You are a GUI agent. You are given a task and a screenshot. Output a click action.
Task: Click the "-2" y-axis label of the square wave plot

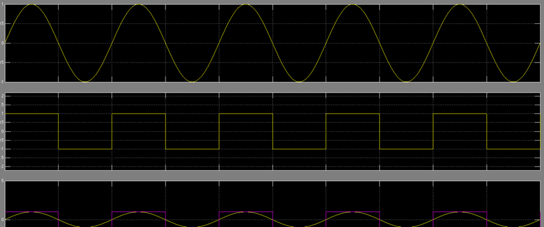tap(3, 167)
